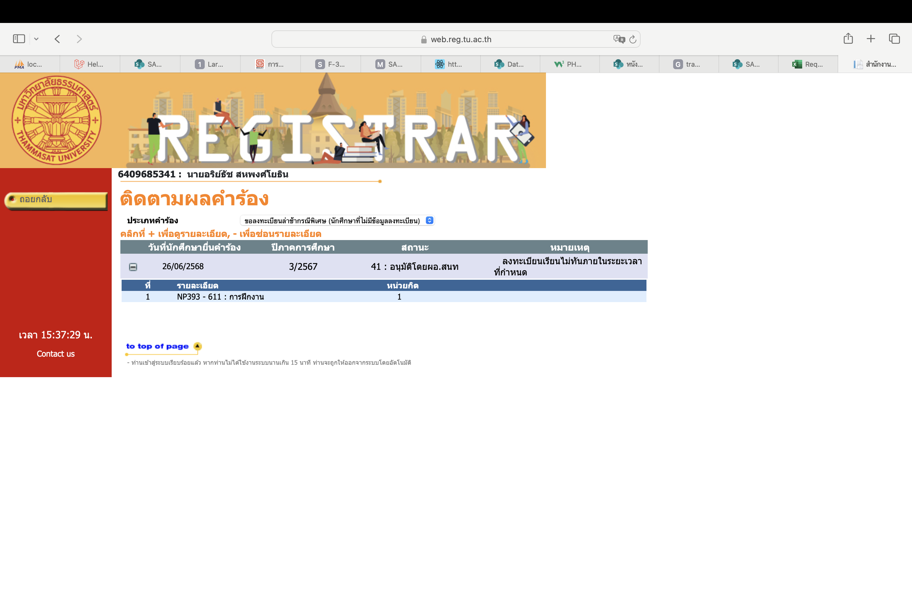
Task: Switch to the Req... Excel tab
Action: [808, 65]
